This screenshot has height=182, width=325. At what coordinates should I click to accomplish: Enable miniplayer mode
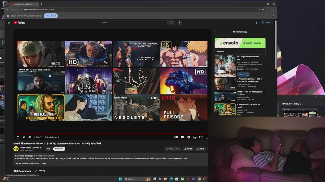coord(194,137)
